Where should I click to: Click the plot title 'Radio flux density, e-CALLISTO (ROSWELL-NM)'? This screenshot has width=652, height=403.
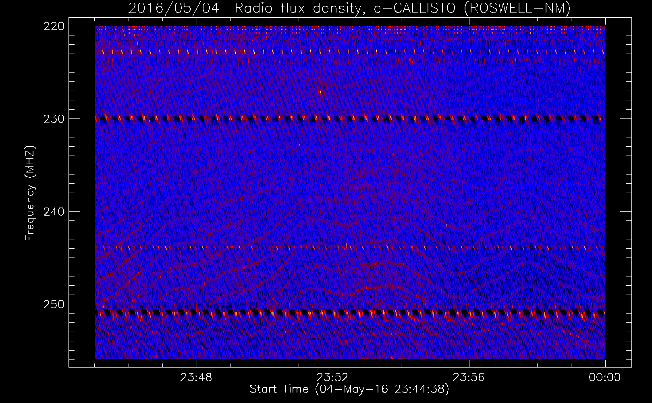pos(403,8)
